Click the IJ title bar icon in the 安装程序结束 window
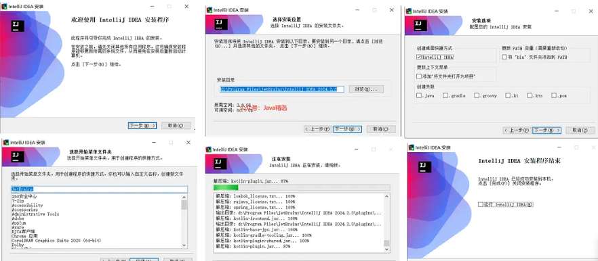The width and height of the screenshot is (598, 261). (411, 147)
